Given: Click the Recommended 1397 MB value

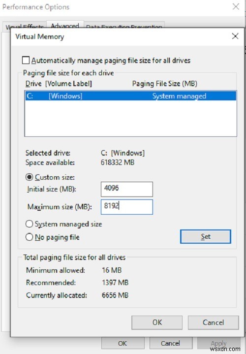Looking at the screenshot, I should click(x=115, y=283).
